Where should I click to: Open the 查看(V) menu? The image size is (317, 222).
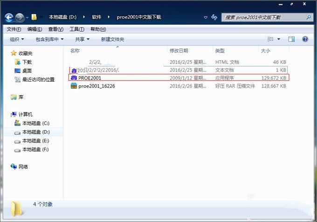[56, 29]
